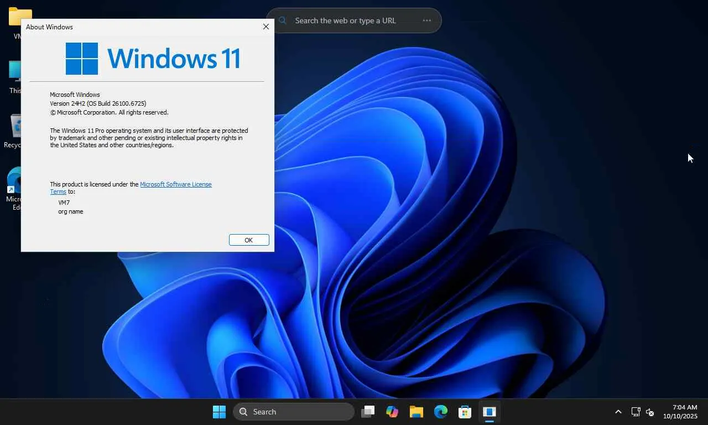Viewport: 708px width, 425px height.
Task: Click the 'org name' text
Action: pyautogui.click(x=71, y=211)
